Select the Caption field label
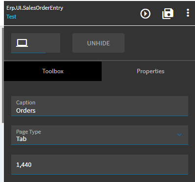195x182 pixels. pos(26,102)
